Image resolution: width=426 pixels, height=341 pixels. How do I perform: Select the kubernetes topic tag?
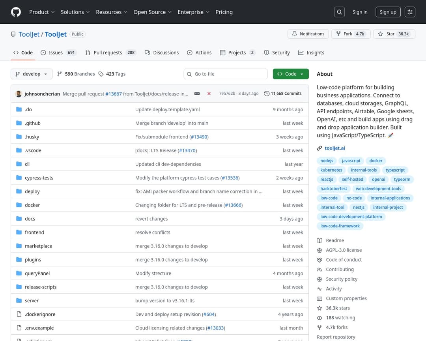331,170
